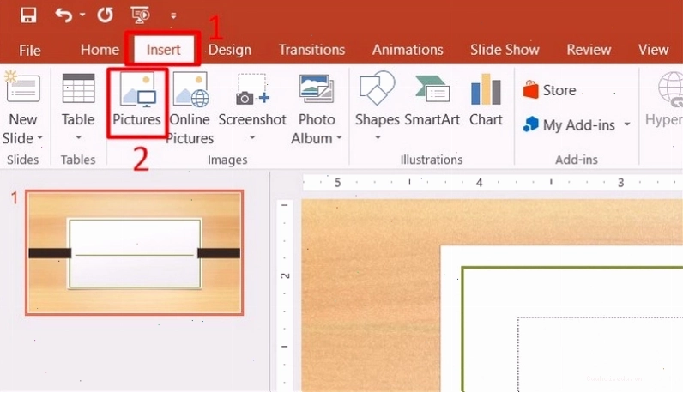Viewport: 683px width, 393px height.
Task: Open Customize Quick Access Toolbar dropdown
Action: (x=173, y=16)
